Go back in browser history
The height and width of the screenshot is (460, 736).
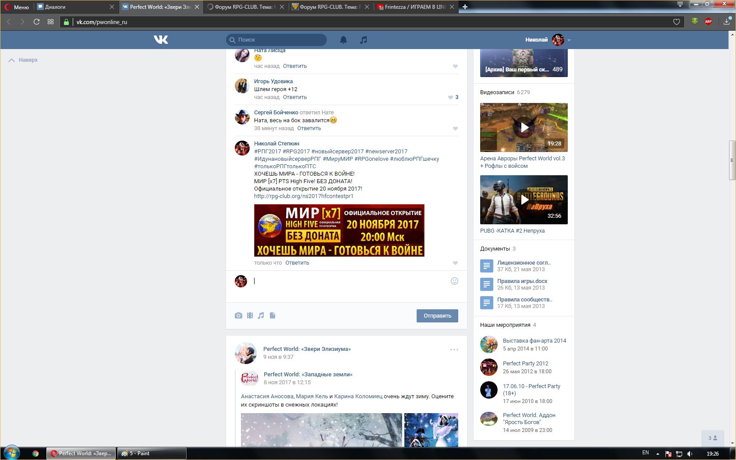[9, 21]
